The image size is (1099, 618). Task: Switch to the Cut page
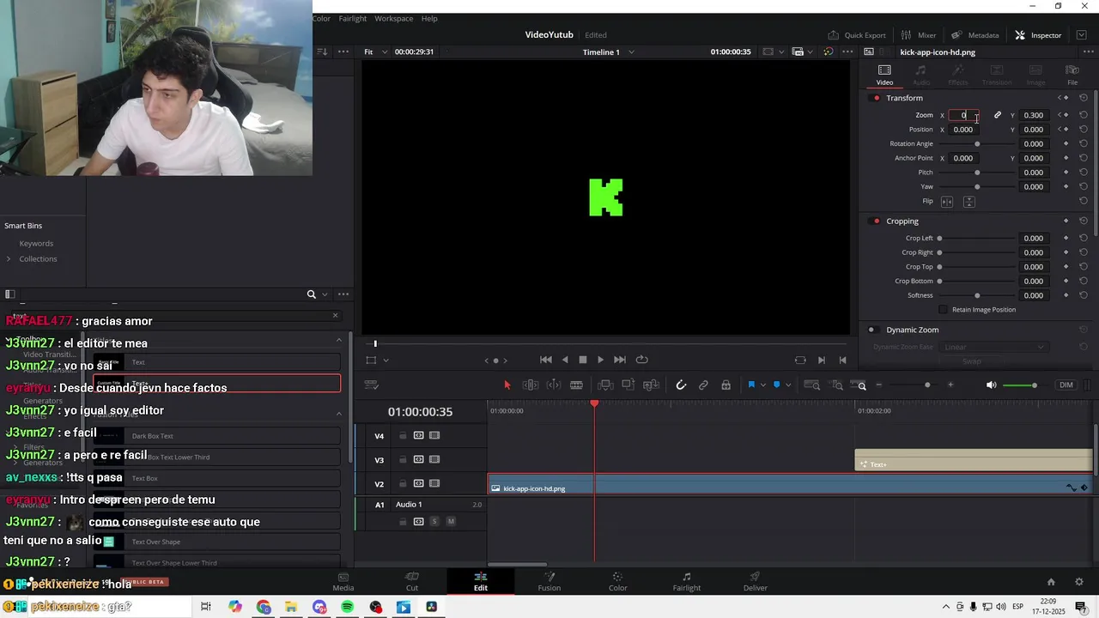412,581
